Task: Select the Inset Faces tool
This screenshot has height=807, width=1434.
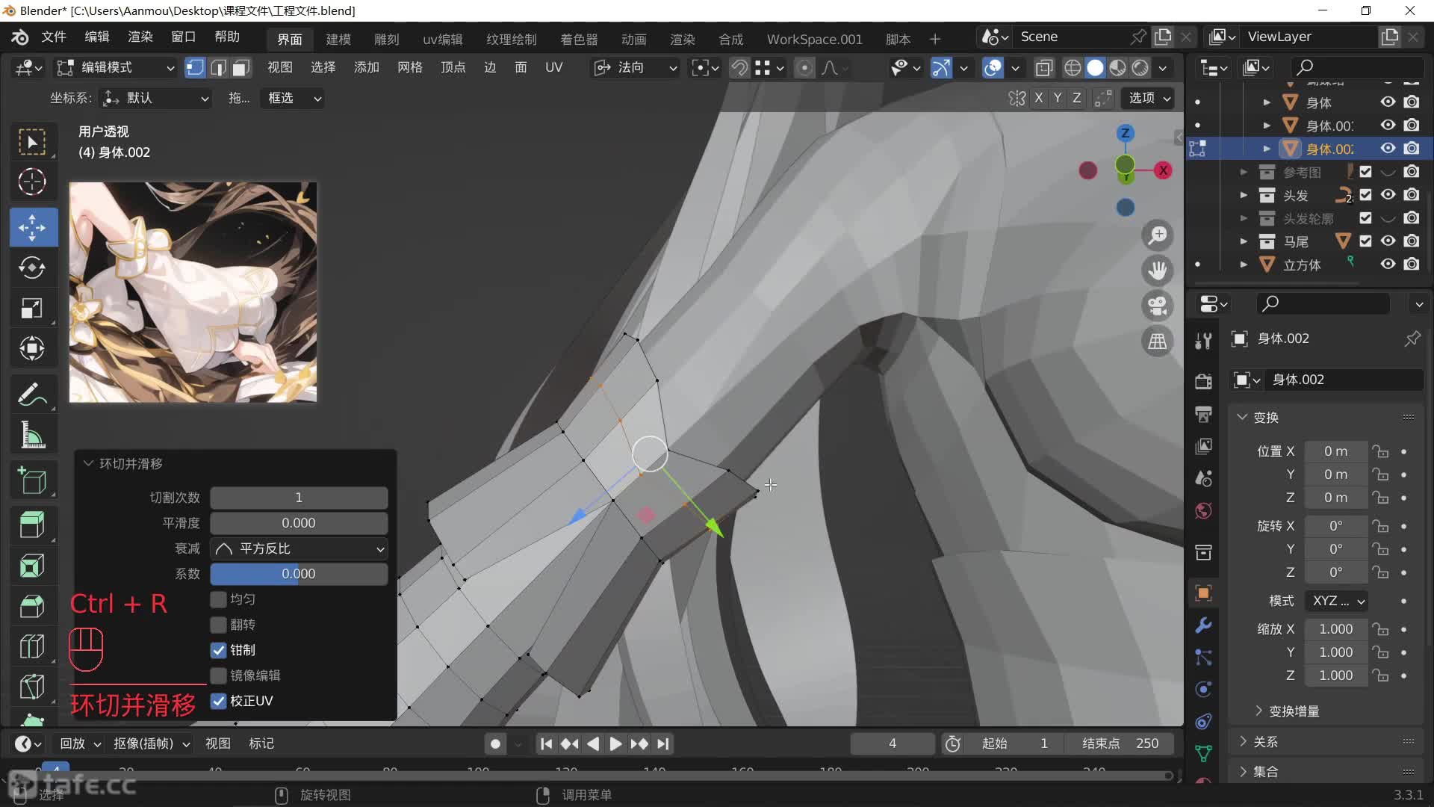Action: point(32,566)
